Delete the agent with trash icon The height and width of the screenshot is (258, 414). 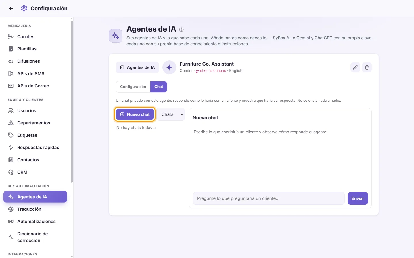click(x=367, y=67)
